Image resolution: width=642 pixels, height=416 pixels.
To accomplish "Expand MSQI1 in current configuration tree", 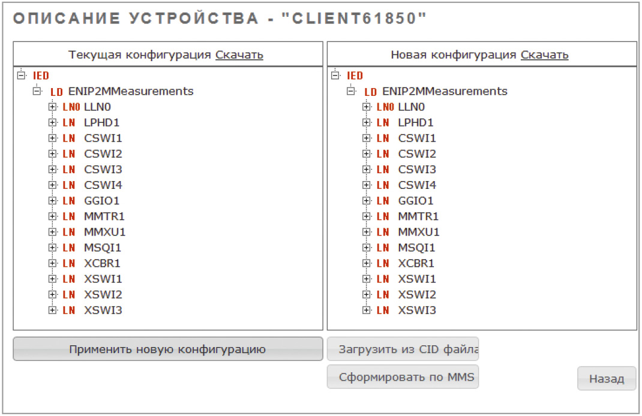I will pyautogui.click(x=52, y=248).
